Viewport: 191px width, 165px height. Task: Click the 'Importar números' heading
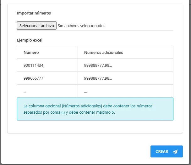[x=34, y=13]
